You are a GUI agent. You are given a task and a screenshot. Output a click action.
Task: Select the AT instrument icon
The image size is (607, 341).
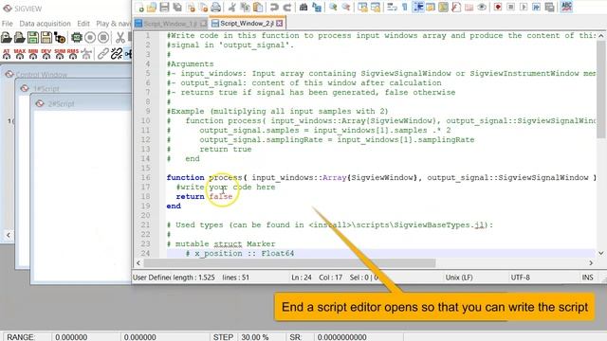coord(7,54)
